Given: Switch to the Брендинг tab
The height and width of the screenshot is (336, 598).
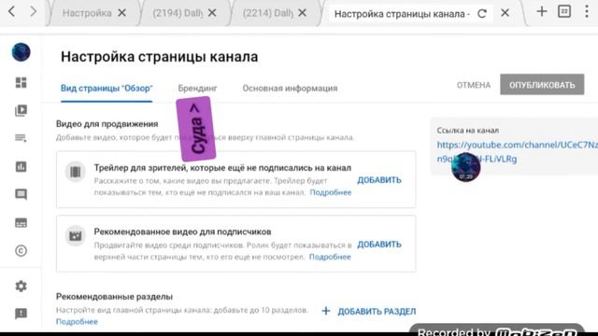Looking at the screenshot, I should click(x=197, y=89).
